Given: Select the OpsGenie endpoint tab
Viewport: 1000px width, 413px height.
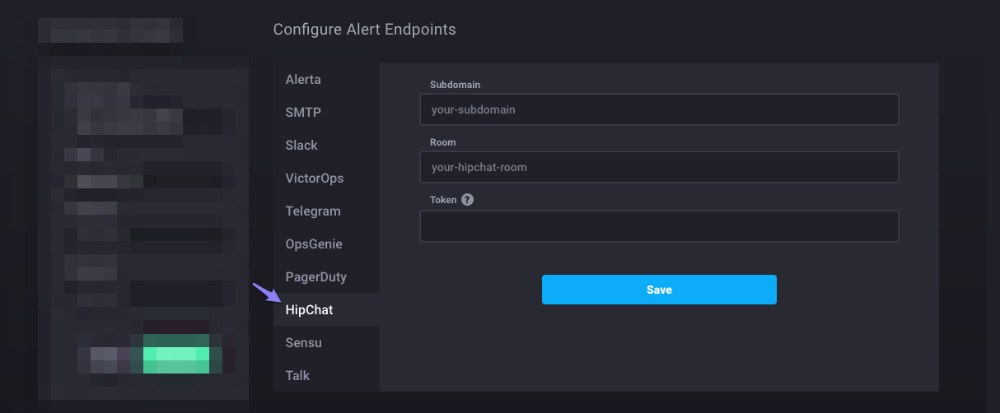Looking at the screenshot, I should pyautogui.click(x=314, y=244).
